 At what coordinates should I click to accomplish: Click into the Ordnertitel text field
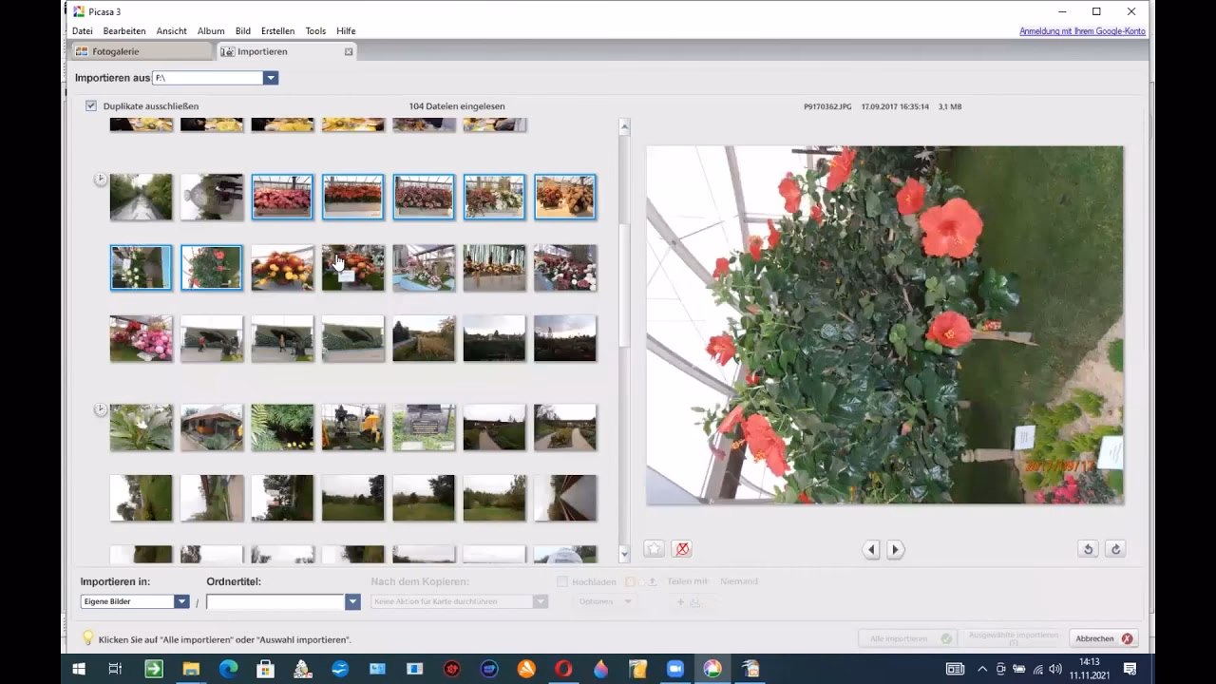pyautogui.click(x=275, y=601)
